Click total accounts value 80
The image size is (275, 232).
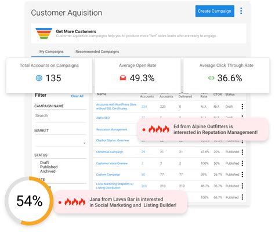143,175
